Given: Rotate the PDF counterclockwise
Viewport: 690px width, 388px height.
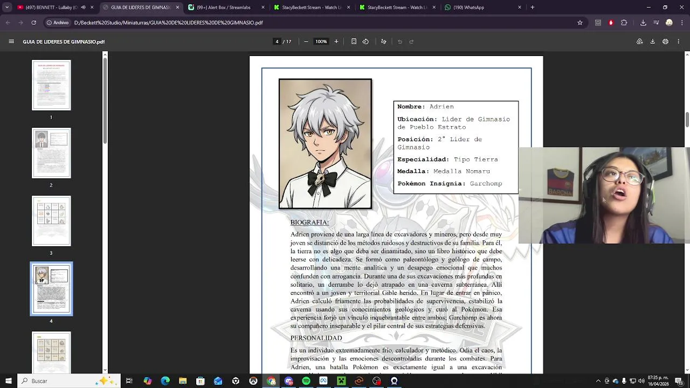Looking at the screenshot, I should pyautogui.click(x=365, y=41).
